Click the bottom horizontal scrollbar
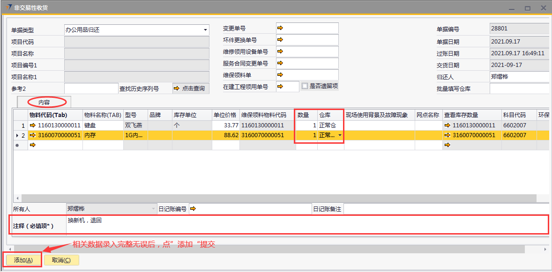 coord(276,249)
